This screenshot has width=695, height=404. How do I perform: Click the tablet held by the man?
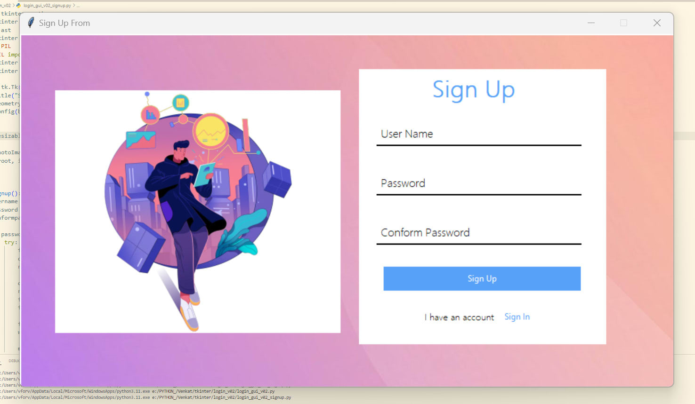pyautogui.click(x=204, y=174)
